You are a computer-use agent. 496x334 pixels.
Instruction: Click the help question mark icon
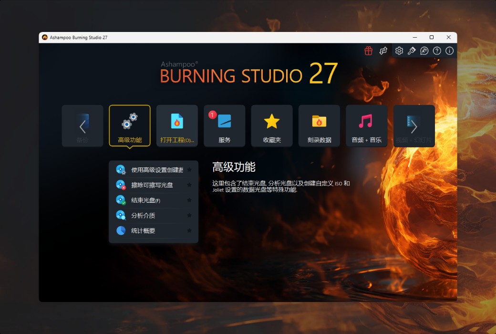click(x=436, y=51)
